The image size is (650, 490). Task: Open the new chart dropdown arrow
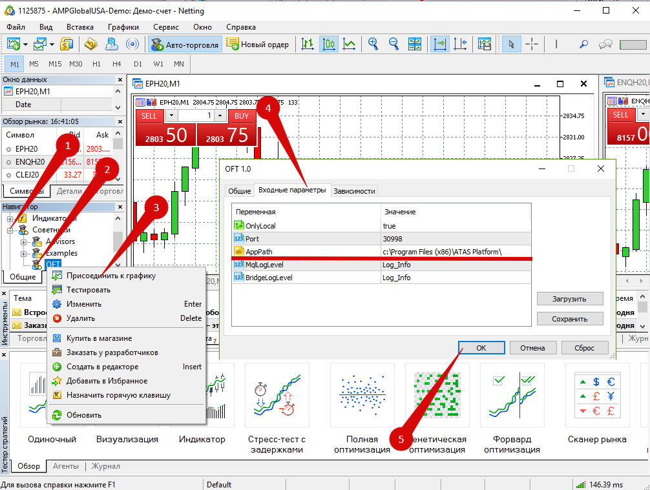click(25, 45)
